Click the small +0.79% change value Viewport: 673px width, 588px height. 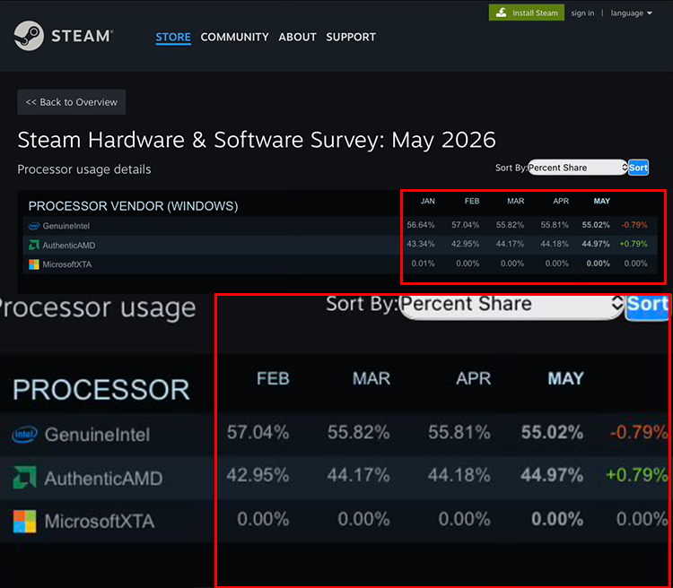pyautogui.click(x=634, y=244)
